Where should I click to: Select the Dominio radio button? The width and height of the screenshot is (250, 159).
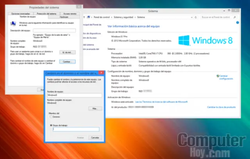[x=51, y=117]
